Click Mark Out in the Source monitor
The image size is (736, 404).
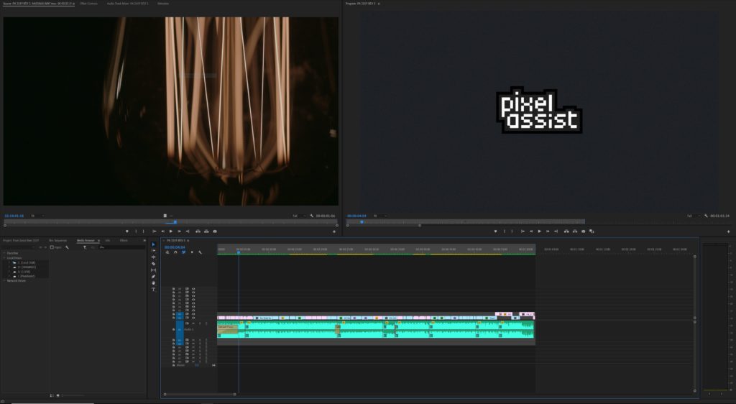[x=144, y=231]
